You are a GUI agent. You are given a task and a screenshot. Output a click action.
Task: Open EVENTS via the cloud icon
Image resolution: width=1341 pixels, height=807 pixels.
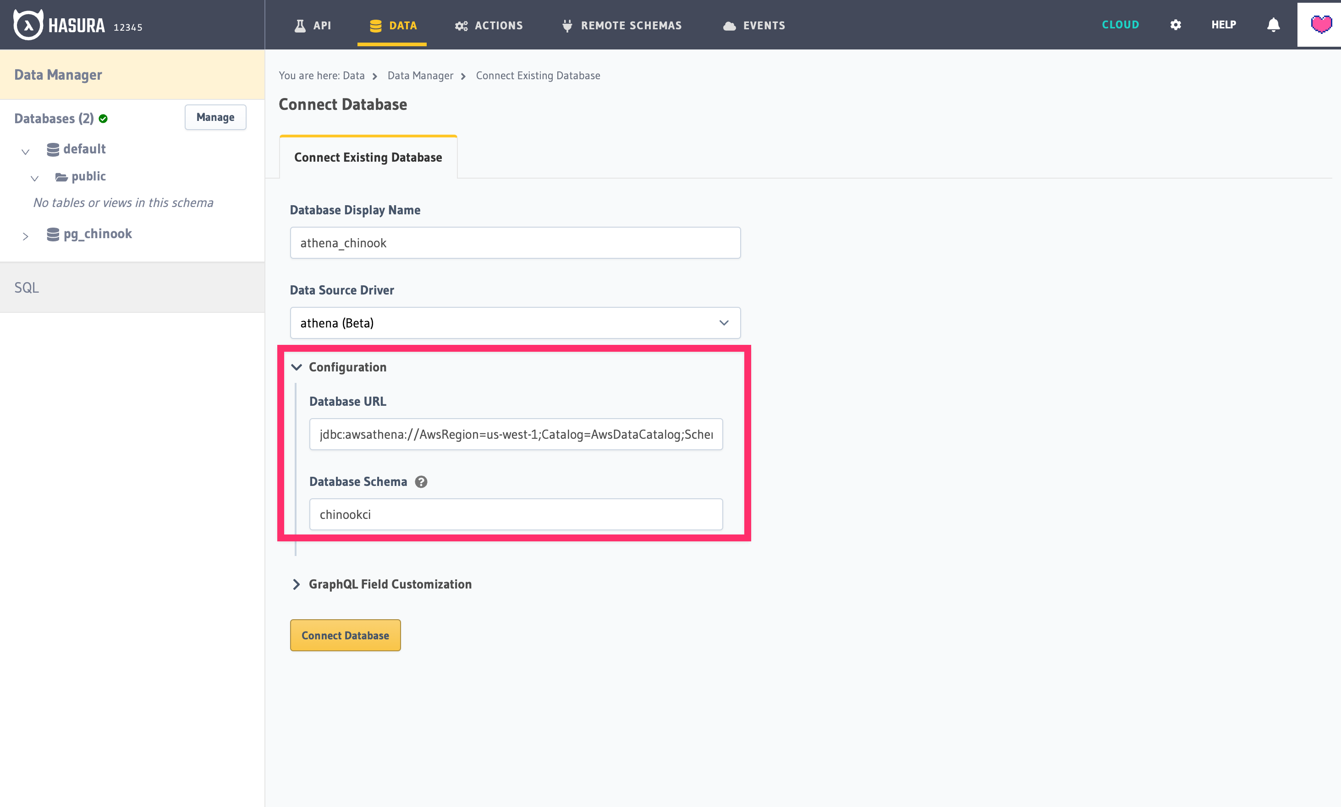(728, 25)
